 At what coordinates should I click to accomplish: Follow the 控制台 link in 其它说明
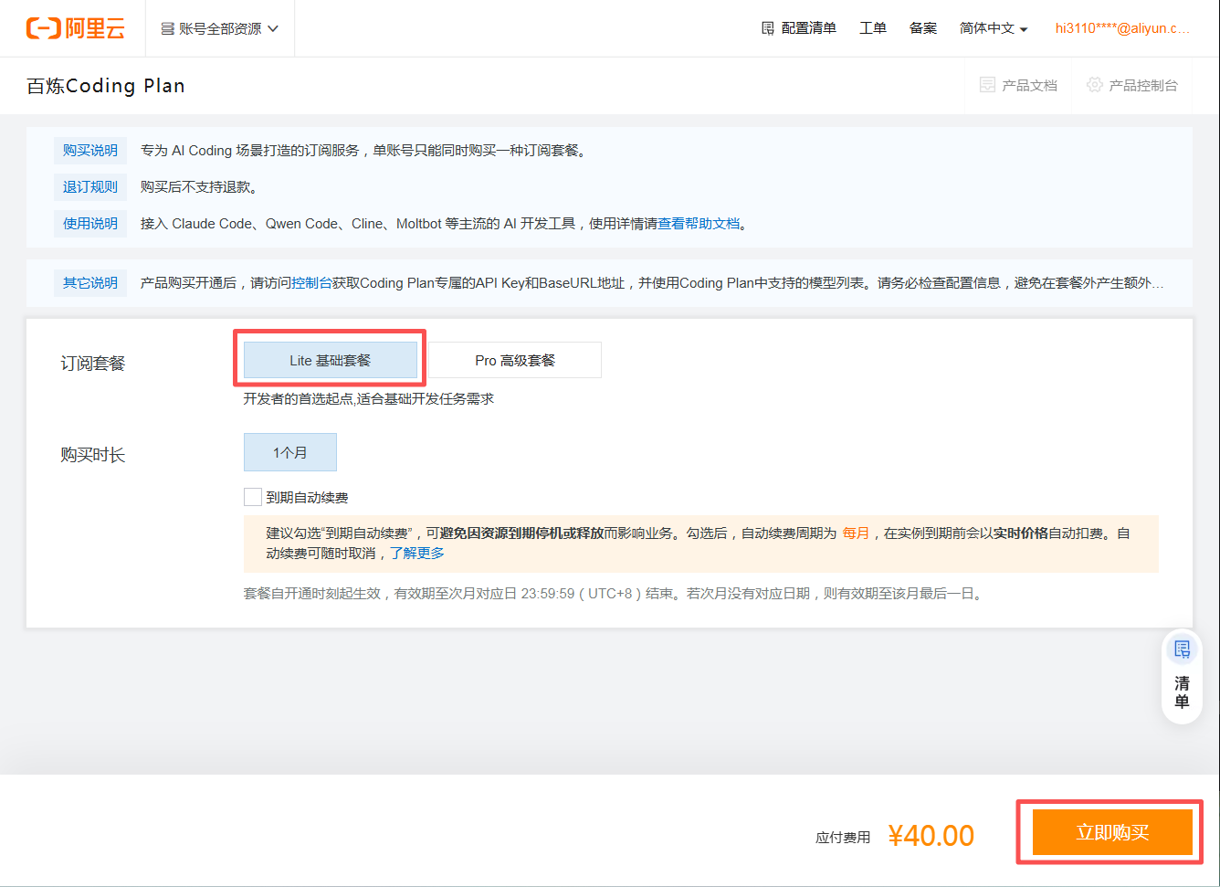(x=311, y=283)
